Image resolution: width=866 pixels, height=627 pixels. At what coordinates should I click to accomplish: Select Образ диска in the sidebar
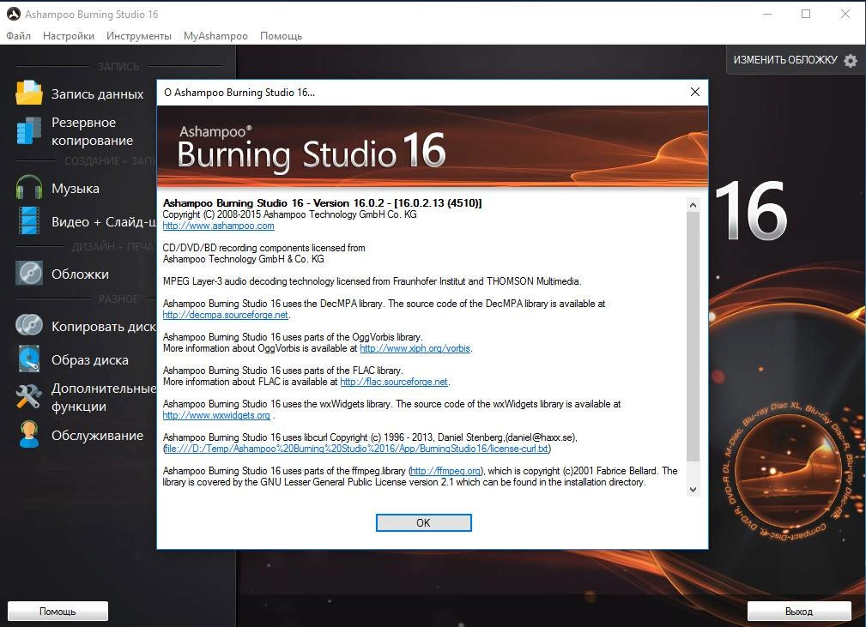pos(90,360)
